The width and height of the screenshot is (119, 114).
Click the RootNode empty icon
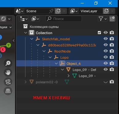click(50, 51)
